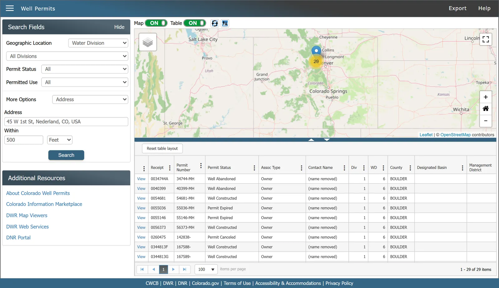499x288 pixels.
Task: Change the Feet distance unit dropdown
Action: 60,140
